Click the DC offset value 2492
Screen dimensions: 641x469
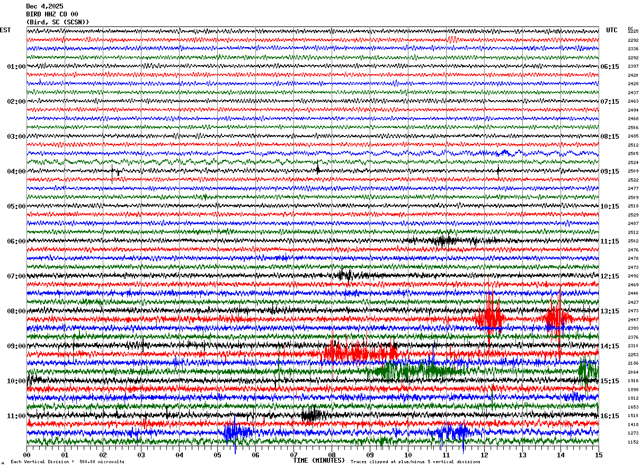tap(633, 276)
